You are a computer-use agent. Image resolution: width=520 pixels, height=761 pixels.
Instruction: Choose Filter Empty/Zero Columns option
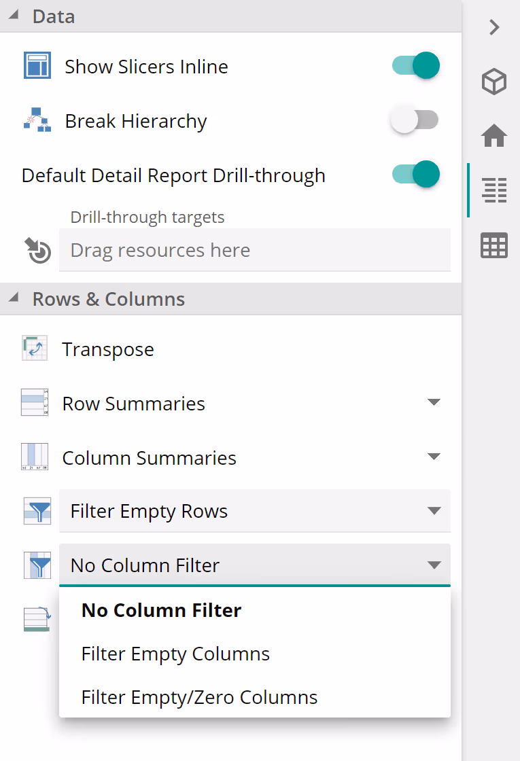click(199, 697)
